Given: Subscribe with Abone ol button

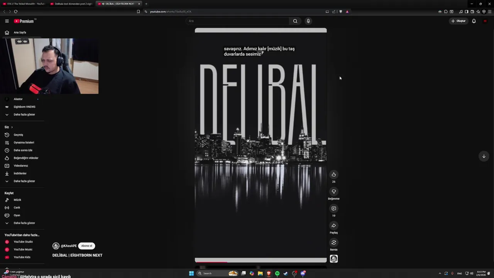Looking at the screenshot, I should (x=87, y=246).
